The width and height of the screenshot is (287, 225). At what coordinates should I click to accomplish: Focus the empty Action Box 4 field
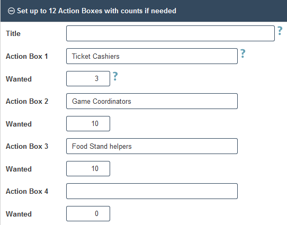click(152, 191)
